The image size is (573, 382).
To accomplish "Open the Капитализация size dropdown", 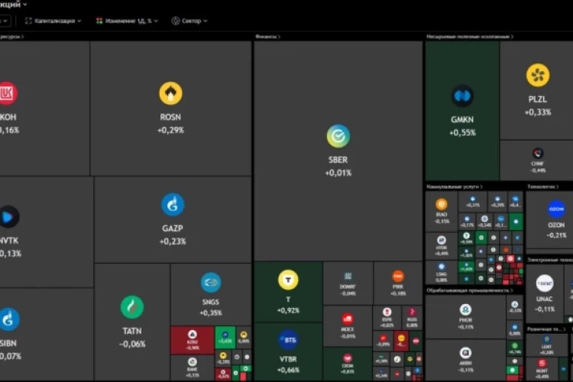I will (x=53, y=21).
